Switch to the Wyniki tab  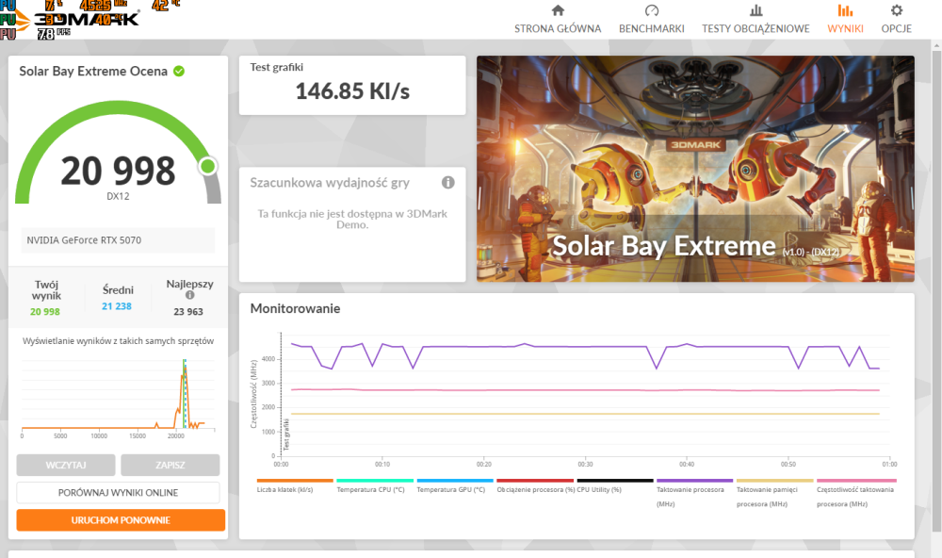click(845, 19)
